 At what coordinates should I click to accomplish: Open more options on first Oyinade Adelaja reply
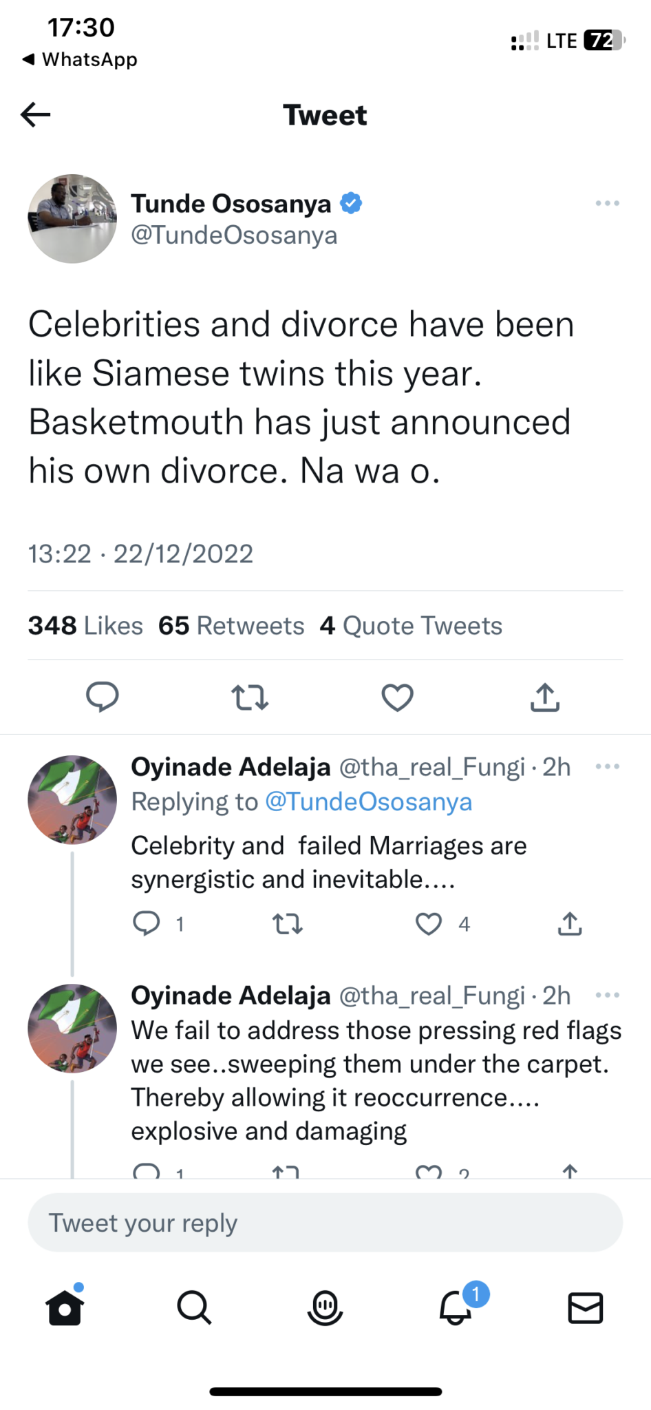(608, 766)
